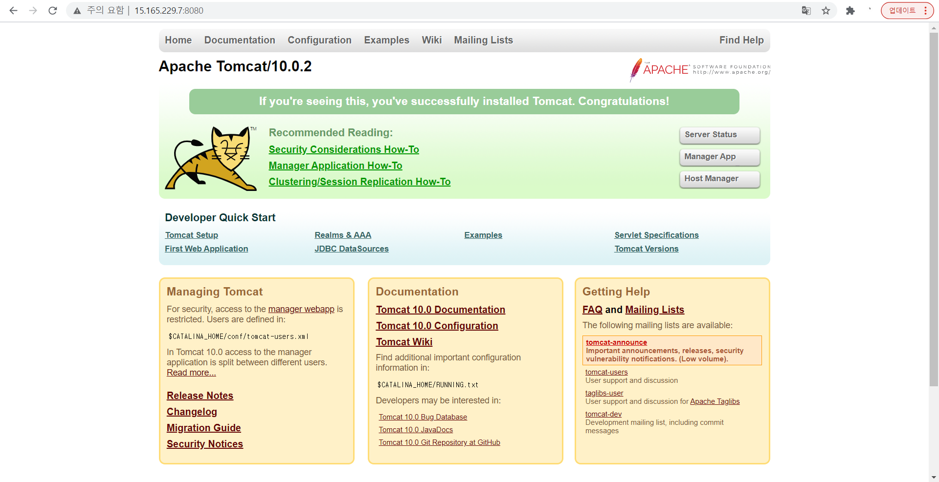Open the Changelog link
The height and width of the screenshot is (482, 939).
click(192, 412)
